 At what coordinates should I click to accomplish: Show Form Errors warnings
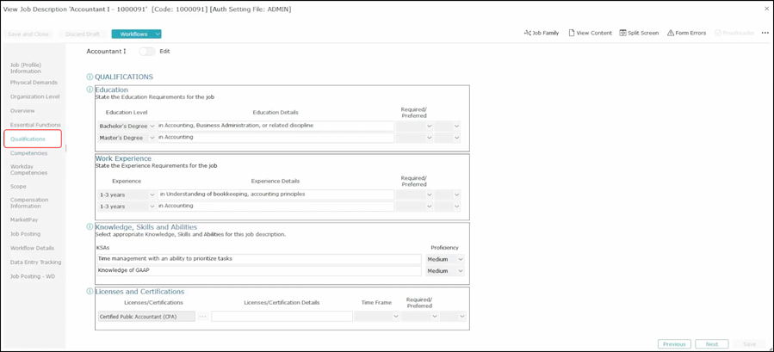686,33
